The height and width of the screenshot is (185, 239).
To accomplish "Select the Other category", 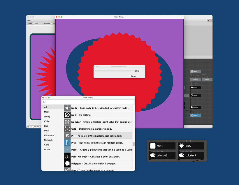I will pos(53,149).
